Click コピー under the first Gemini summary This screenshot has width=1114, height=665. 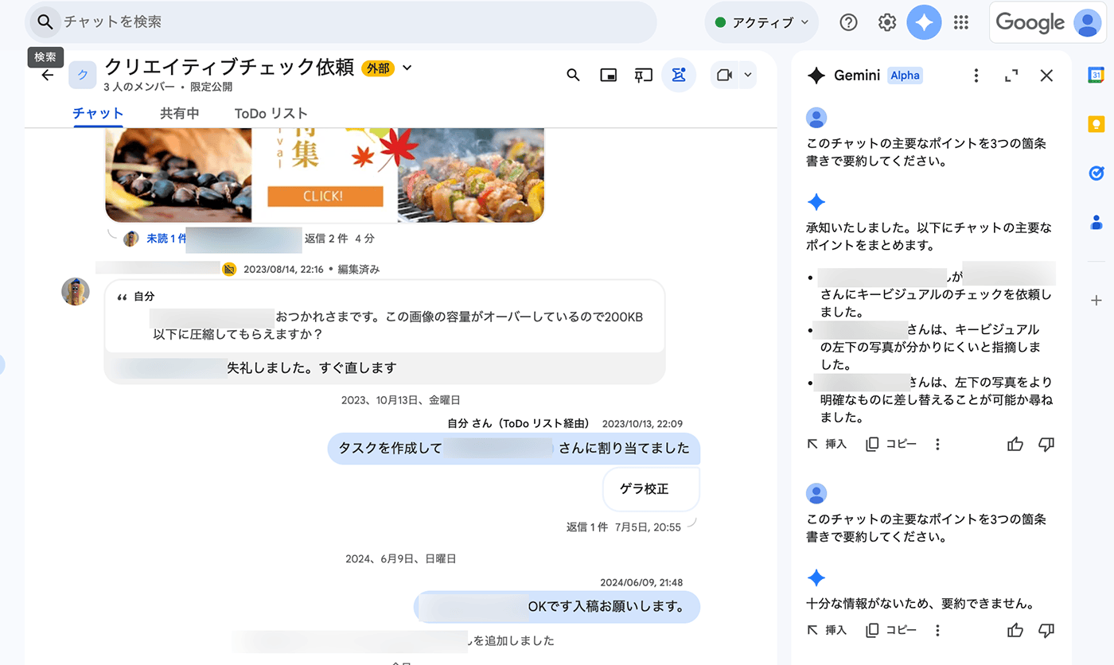click(x=891, y=445)
